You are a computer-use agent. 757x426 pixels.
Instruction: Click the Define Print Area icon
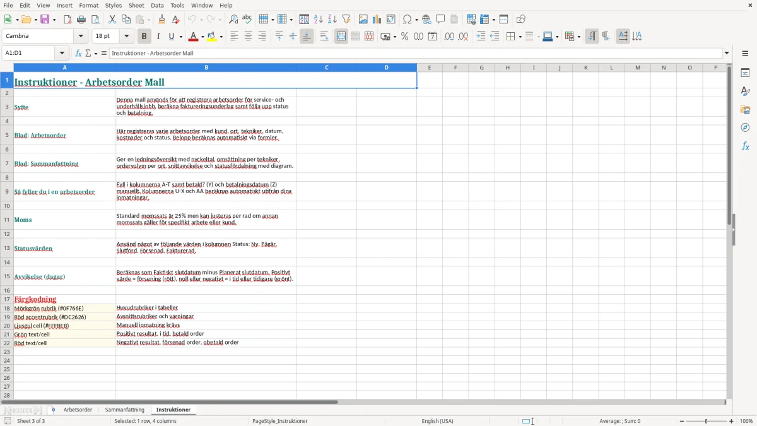coord(471,20)
